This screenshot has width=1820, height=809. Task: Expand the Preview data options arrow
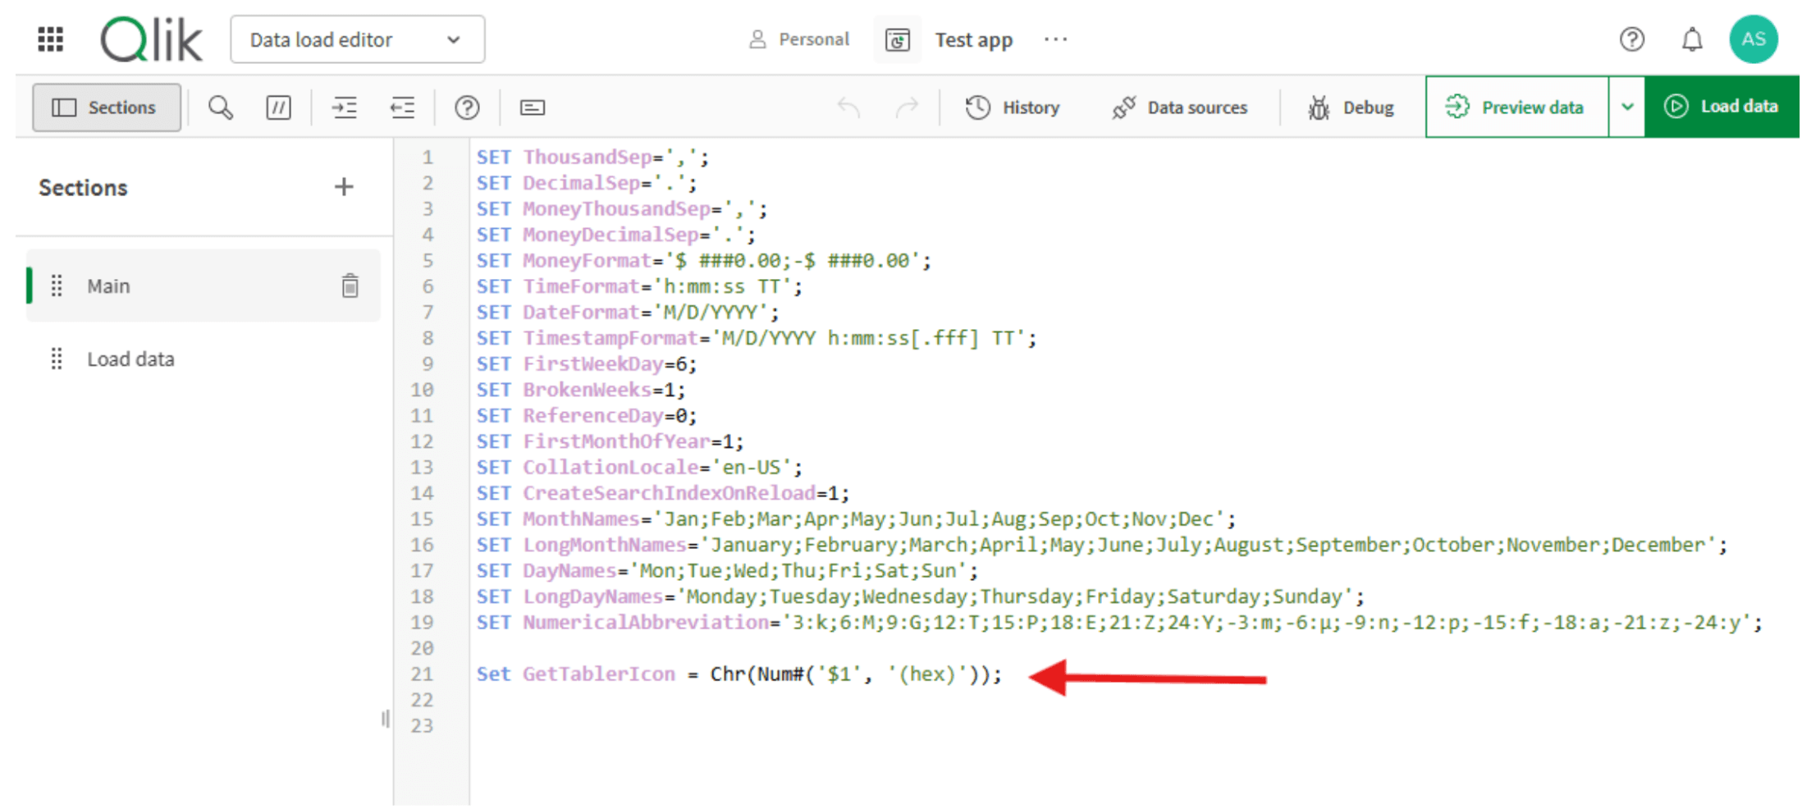point(1627,107)
